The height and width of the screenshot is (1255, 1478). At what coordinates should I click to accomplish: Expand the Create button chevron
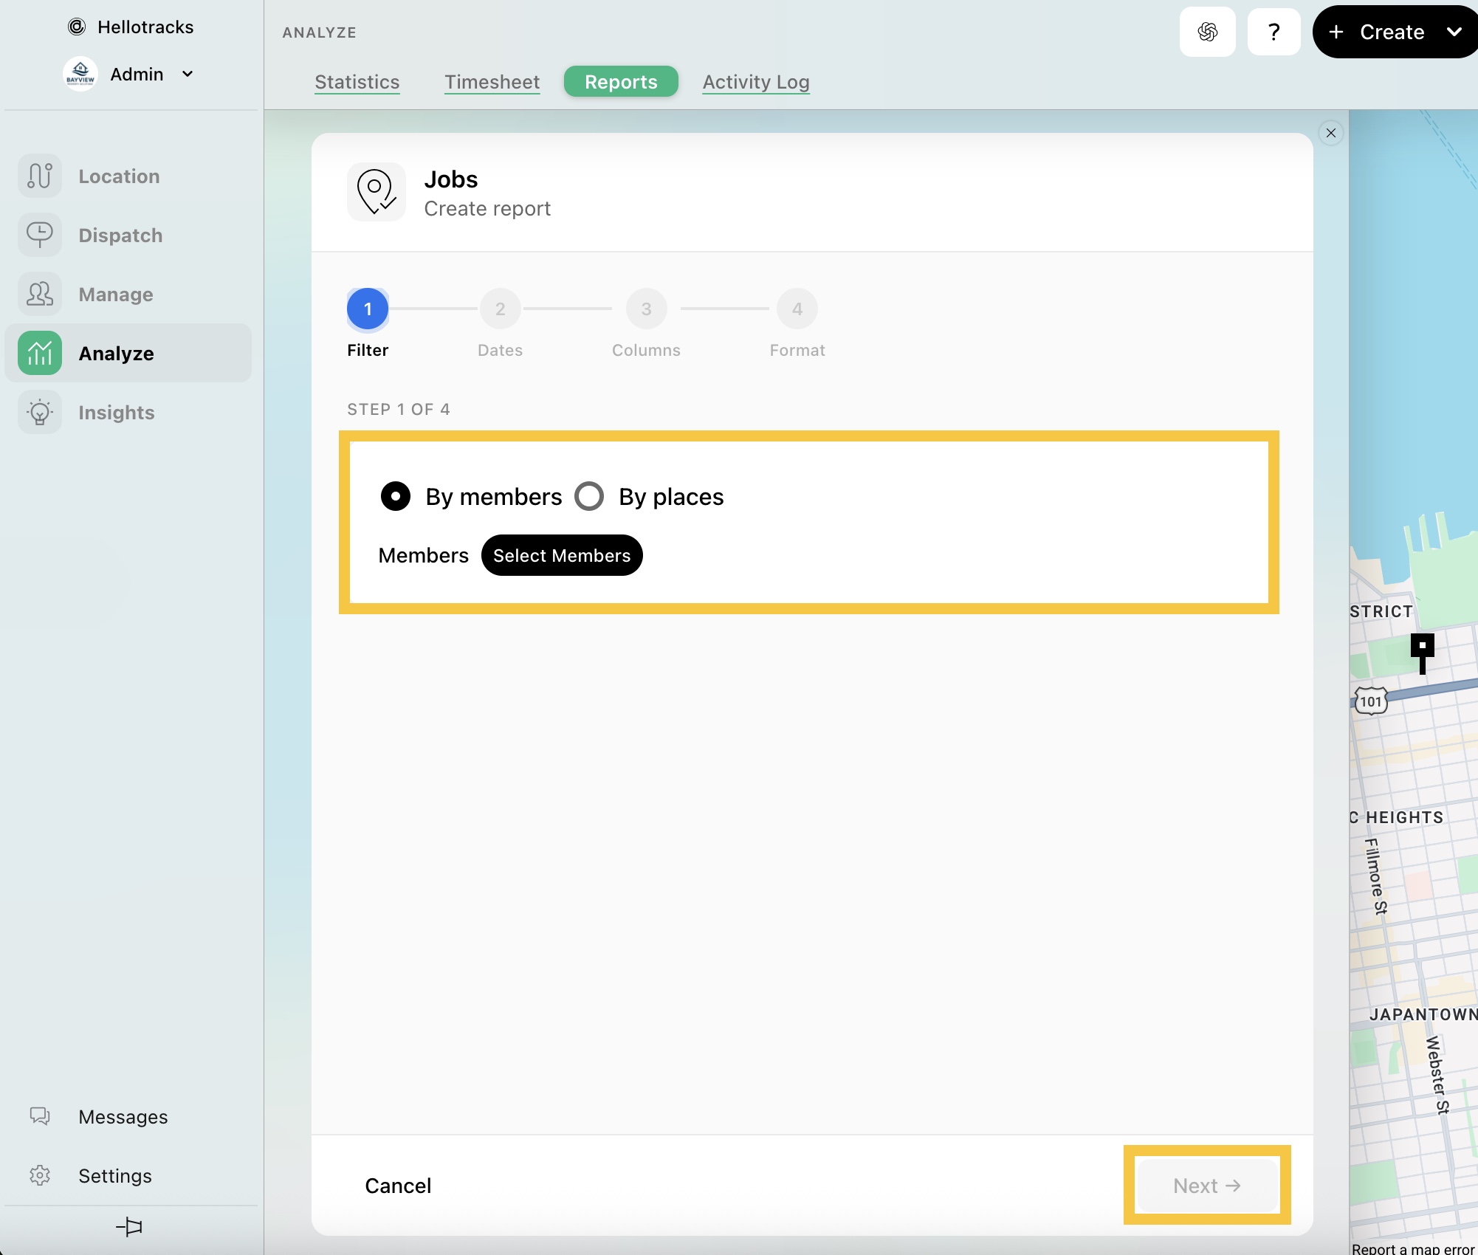pyautogui.click(x=1454, y=32)
